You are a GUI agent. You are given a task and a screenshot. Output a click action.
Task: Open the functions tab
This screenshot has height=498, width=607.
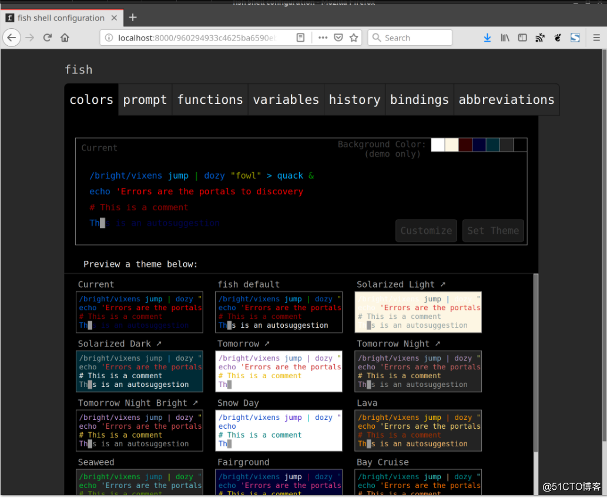[210, 100]
